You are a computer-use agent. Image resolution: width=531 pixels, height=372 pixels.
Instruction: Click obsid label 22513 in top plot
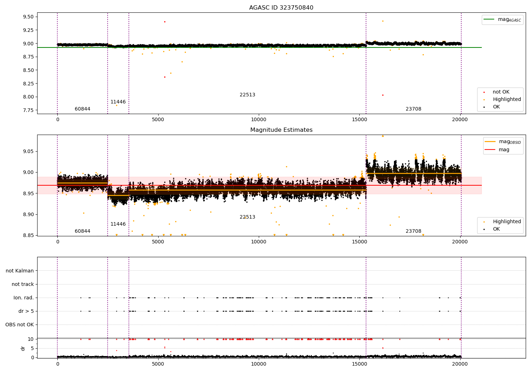coord(247,95)
